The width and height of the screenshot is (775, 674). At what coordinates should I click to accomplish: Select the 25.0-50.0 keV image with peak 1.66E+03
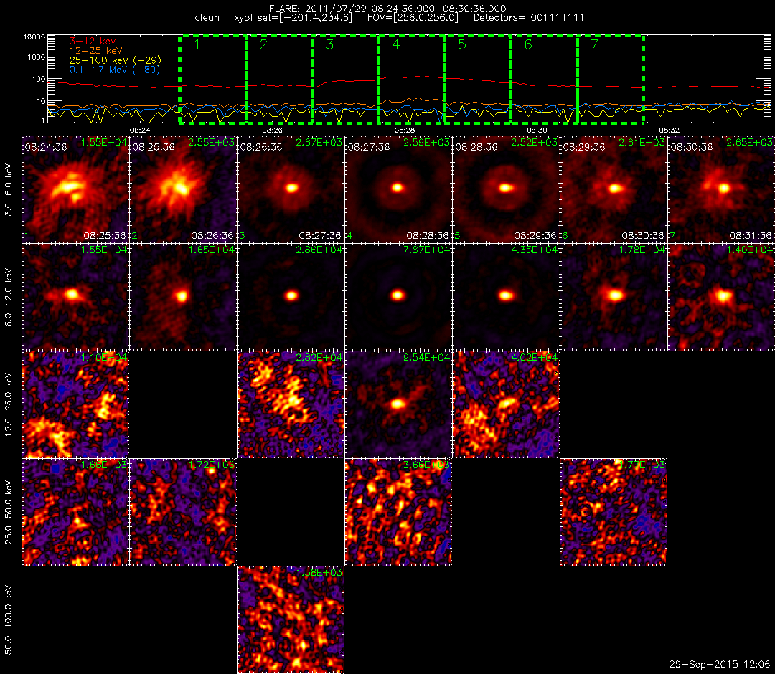[75, 512]
